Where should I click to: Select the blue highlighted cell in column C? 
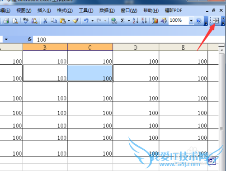tap(90, 73)
